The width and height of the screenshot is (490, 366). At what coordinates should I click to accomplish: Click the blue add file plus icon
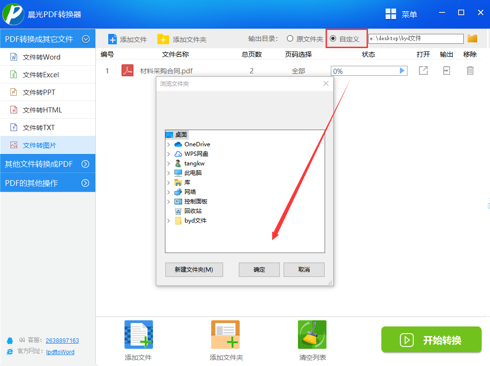click(x=112, y=40)
